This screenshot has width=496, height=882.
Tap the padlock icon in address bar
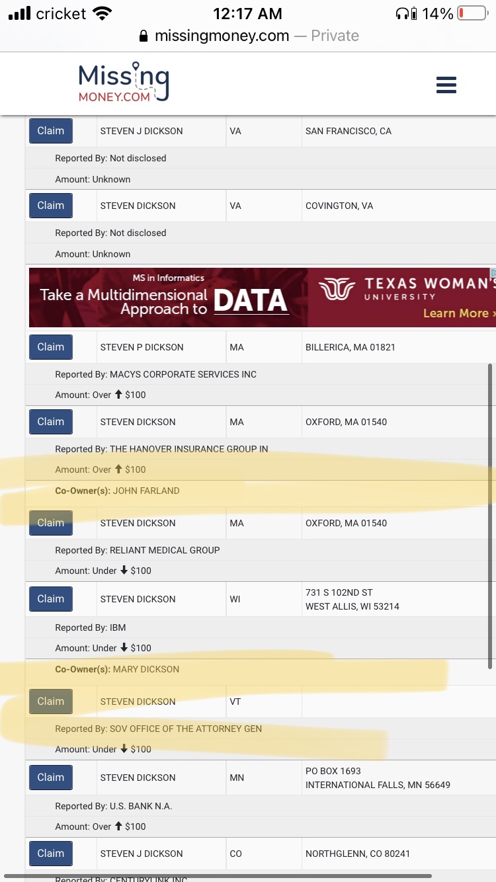pyautogui.click(x=144, y=36)
